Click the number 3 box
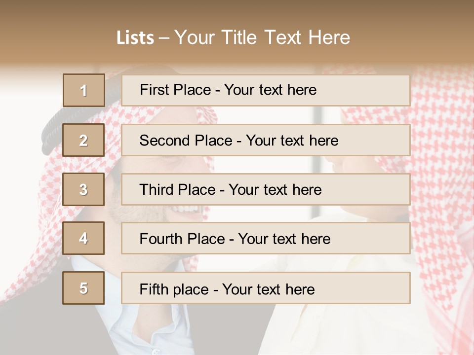The height and width of the screenshot is (355, 474). pyautogui.click(x=83, y=189)
